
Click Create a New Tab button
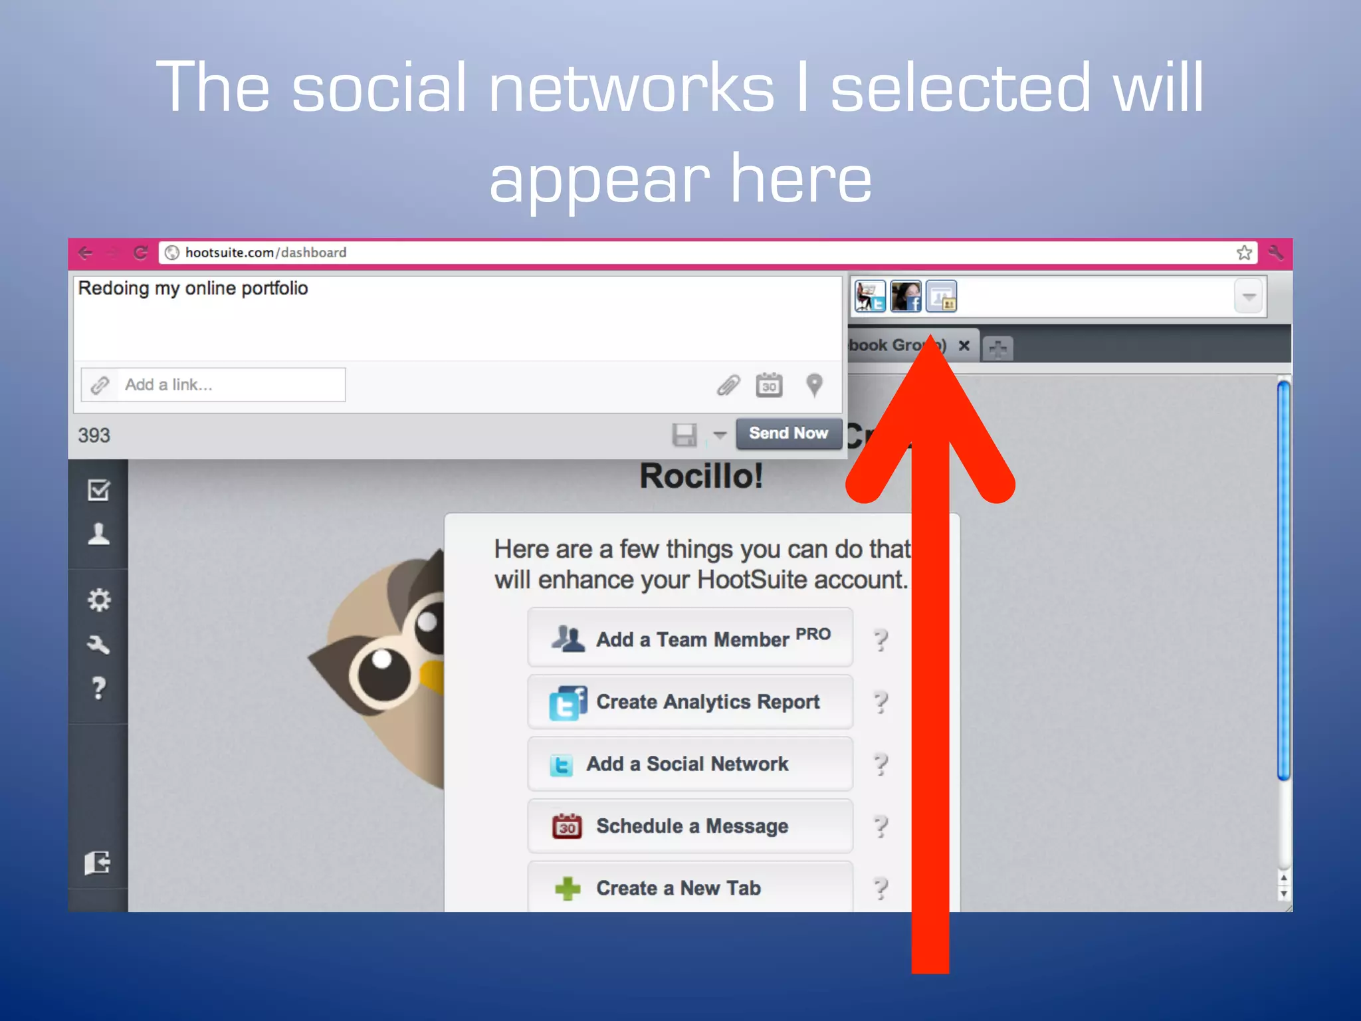690,887
